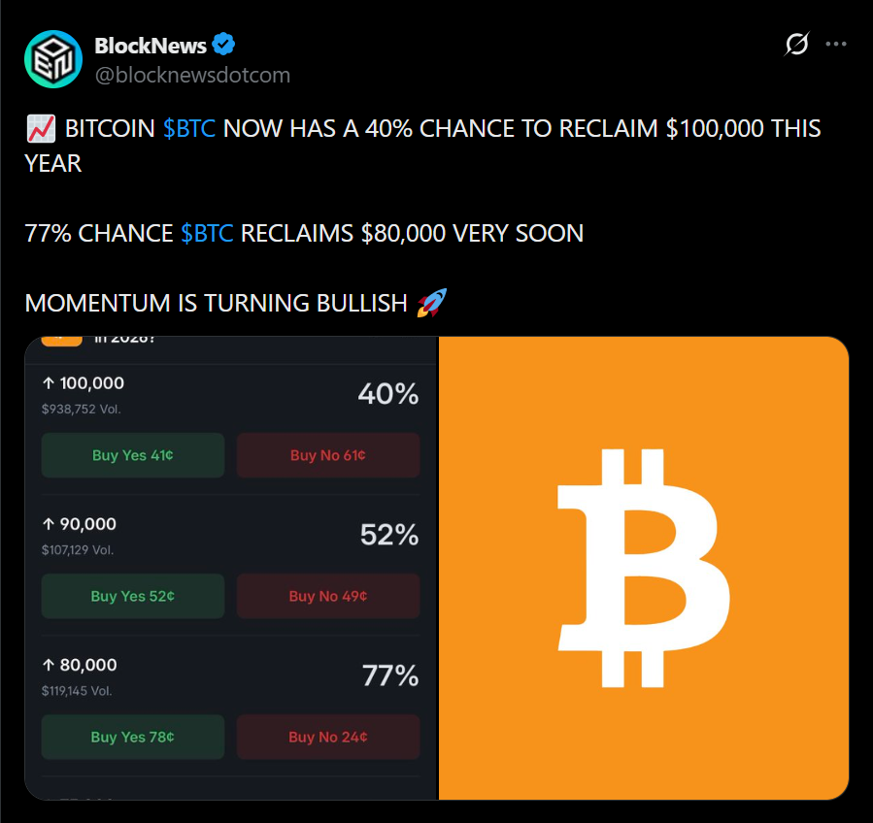Click the BlockNews display name
Screen dimensions: 873x823
click(x=151, y=46)
